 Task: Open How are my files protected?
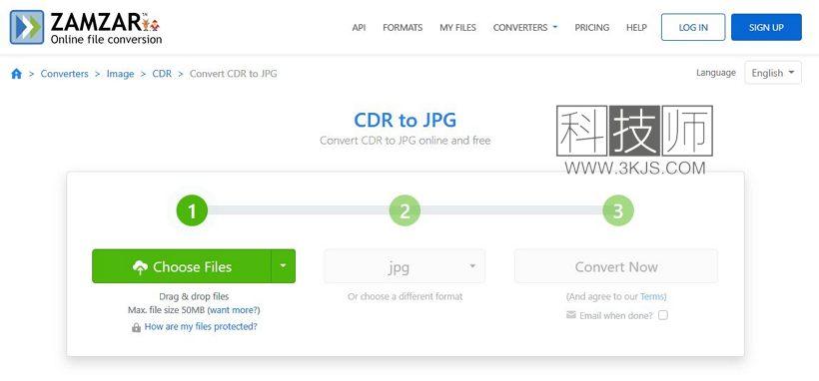pyautogui.click(x=201, y=327)
